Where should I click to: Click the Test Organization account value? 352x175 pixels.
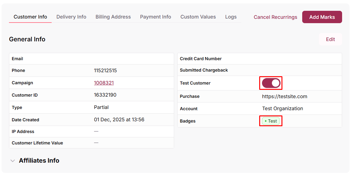click(283, 109)
